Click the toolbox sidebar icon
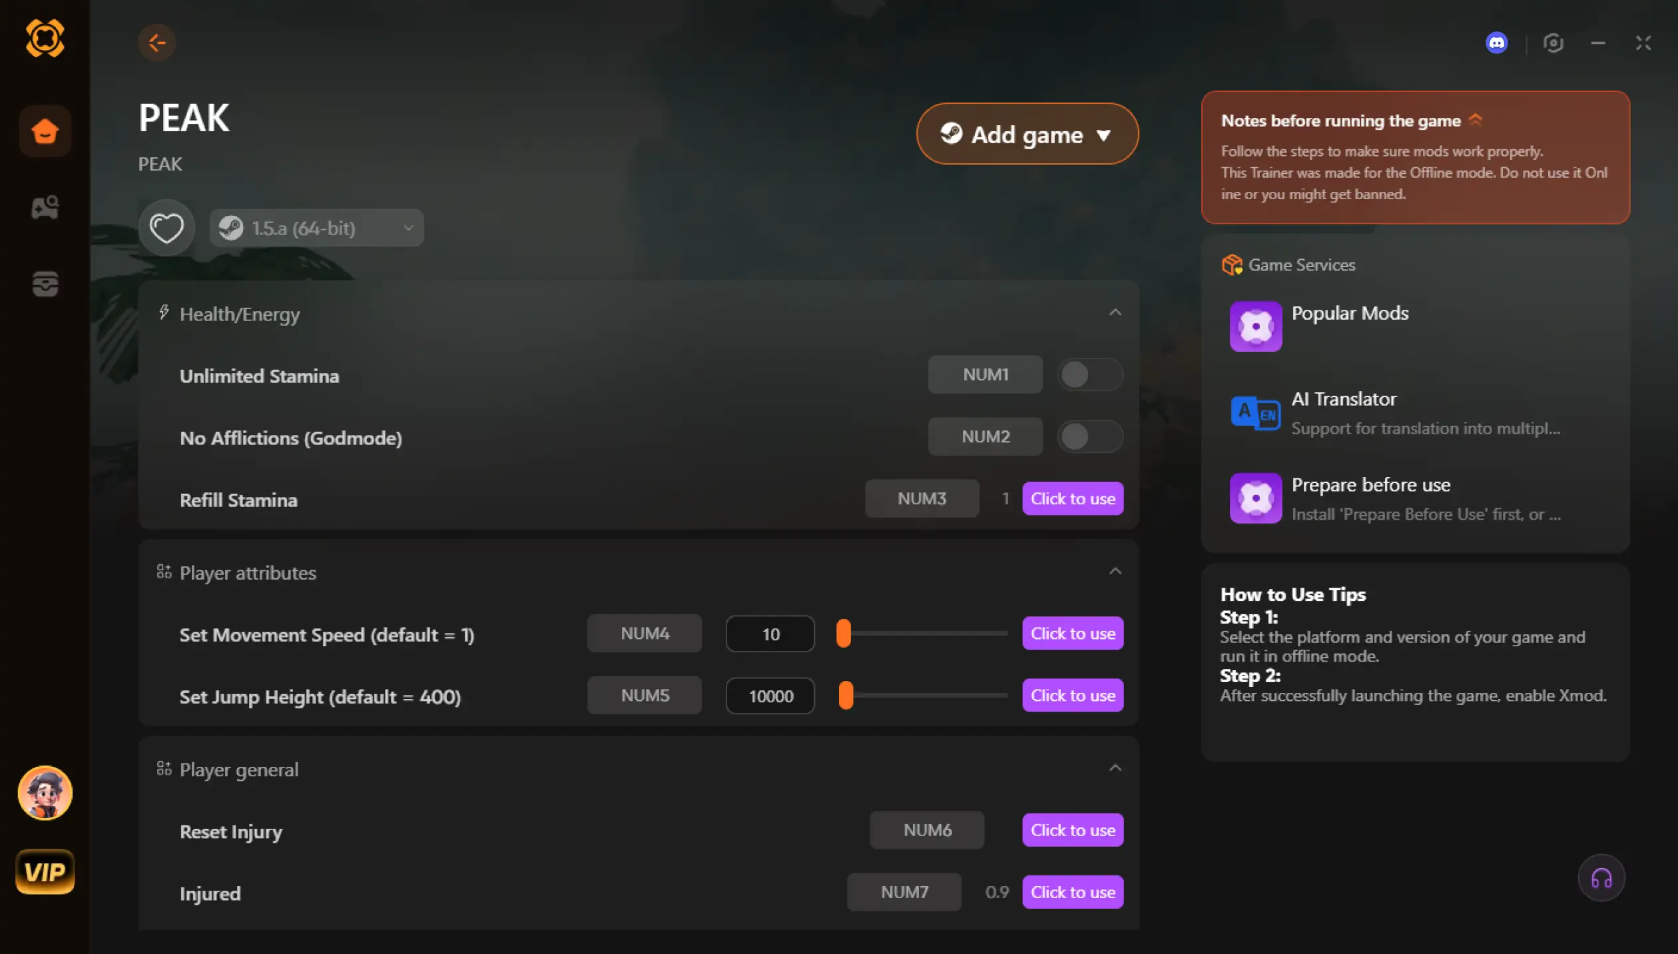Image resolution: width=1678 pixels, height=954 pixels. pyautogui.click(x=45, y=284)
